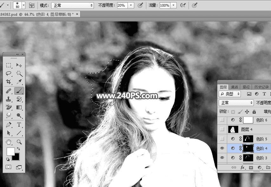The width and height of the screenshot is (271, 187).
Task: Hide the 色阶 4 layer
Action: pos(222,148)
